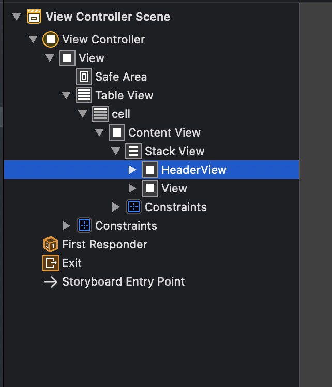Click the First Responder cube icon

click(x=51, y=244)
